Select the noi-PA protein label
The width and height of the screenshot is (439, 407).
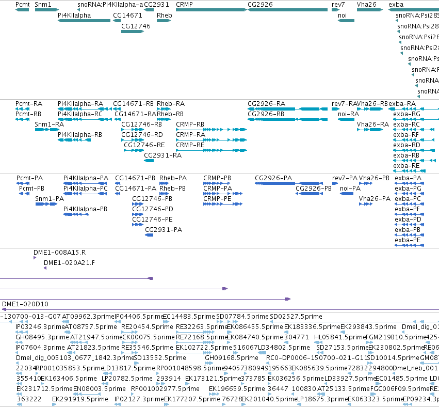click(350, 189)
